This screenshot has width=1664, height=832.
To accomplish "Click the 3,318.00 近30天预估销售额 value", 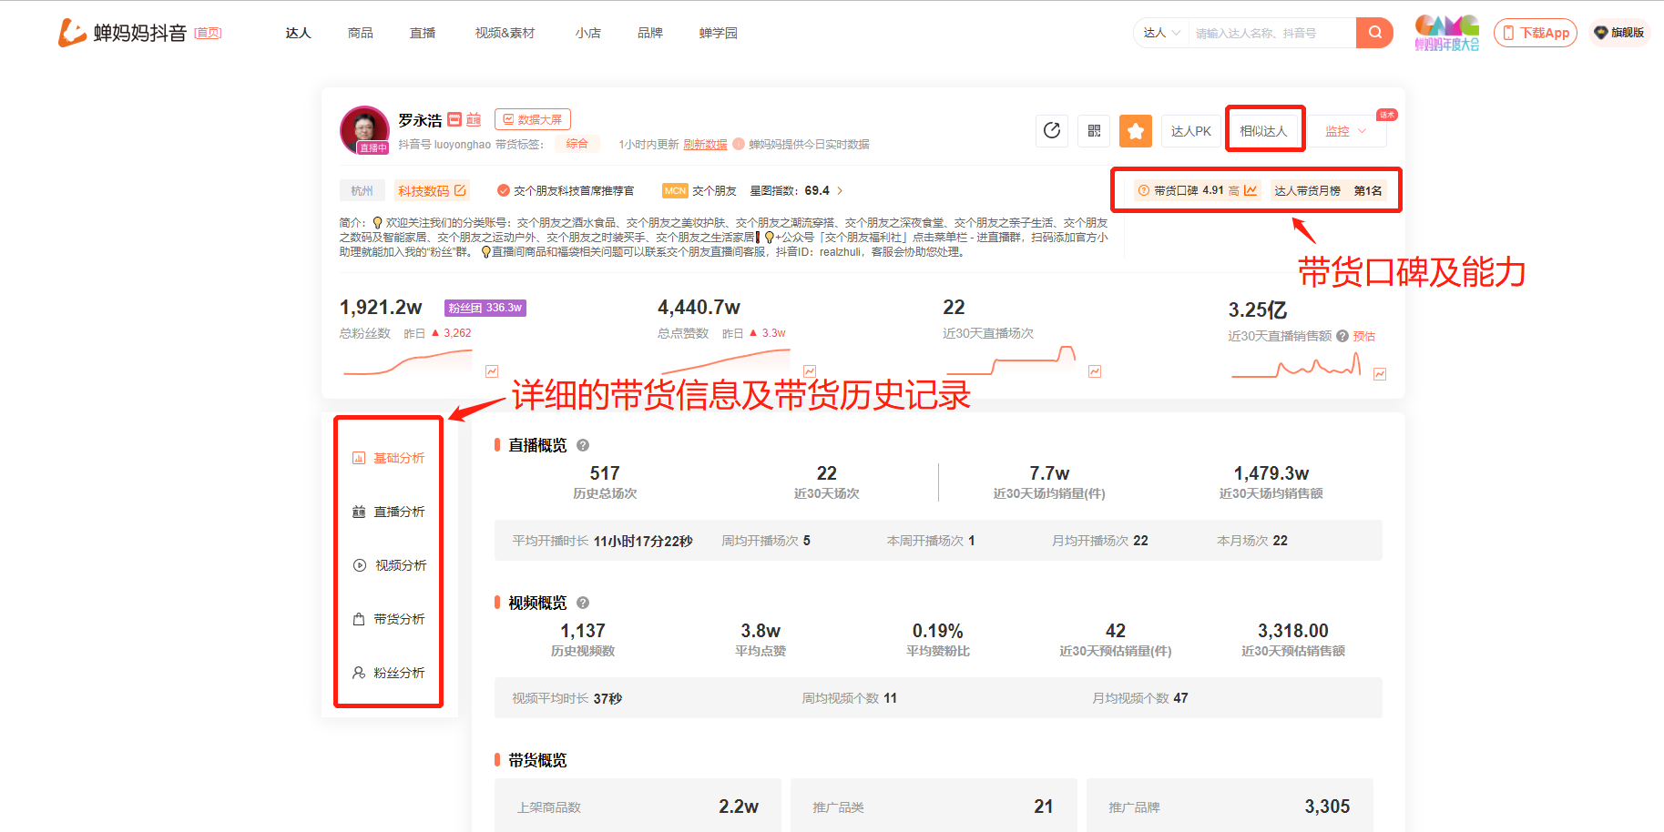I will pyautogui.click(x=1293, y=631).
